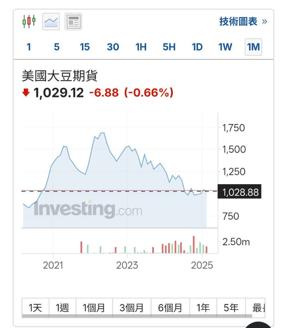
Task: Switch to candlestick chart type
Action: coord(29,21)
